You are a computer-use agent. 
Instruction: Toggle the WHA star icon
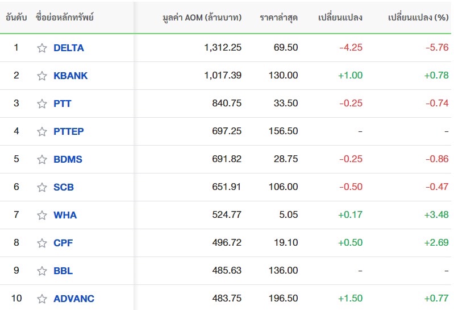click(x=42, y=215)
